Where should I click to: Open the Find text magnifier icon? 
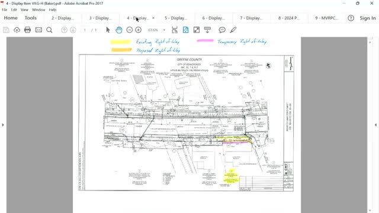[49, 30]
